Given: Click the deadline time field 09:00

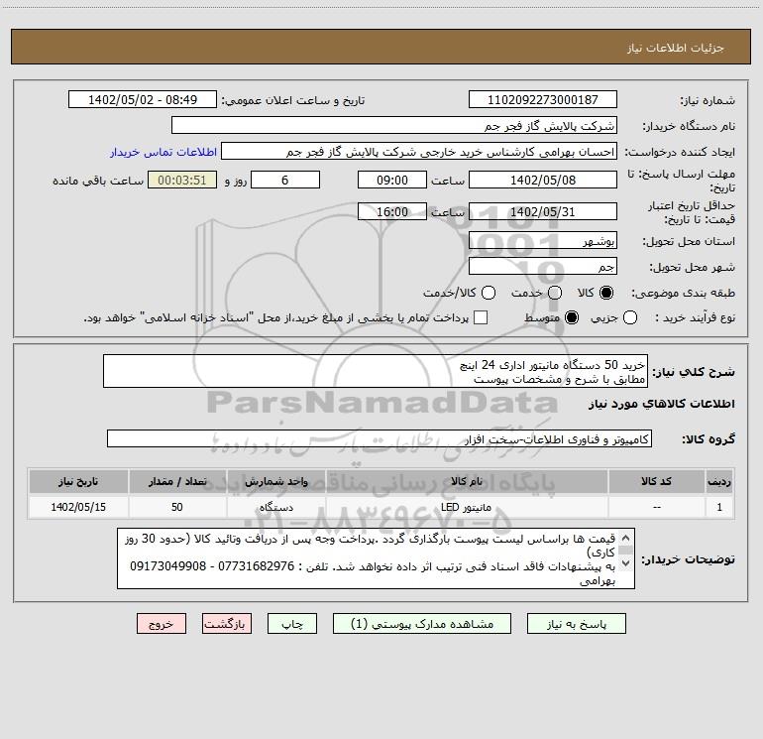Looking at the screenshot, I should [392, 180].
